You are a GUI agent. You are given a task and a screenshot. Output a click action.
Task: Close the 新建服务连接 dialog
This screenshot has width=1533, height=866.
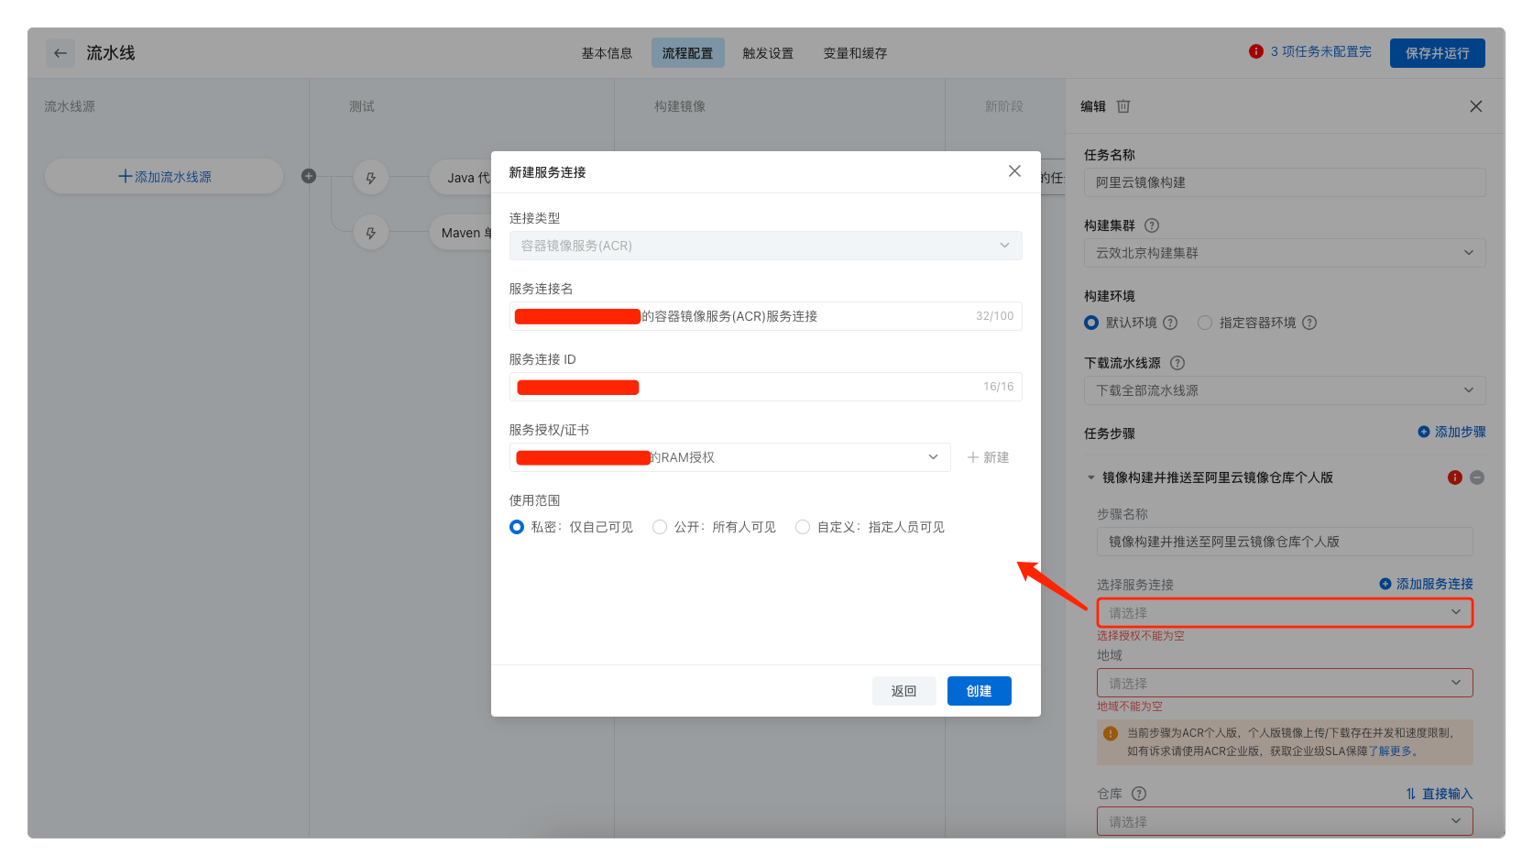click(1014, 171)
